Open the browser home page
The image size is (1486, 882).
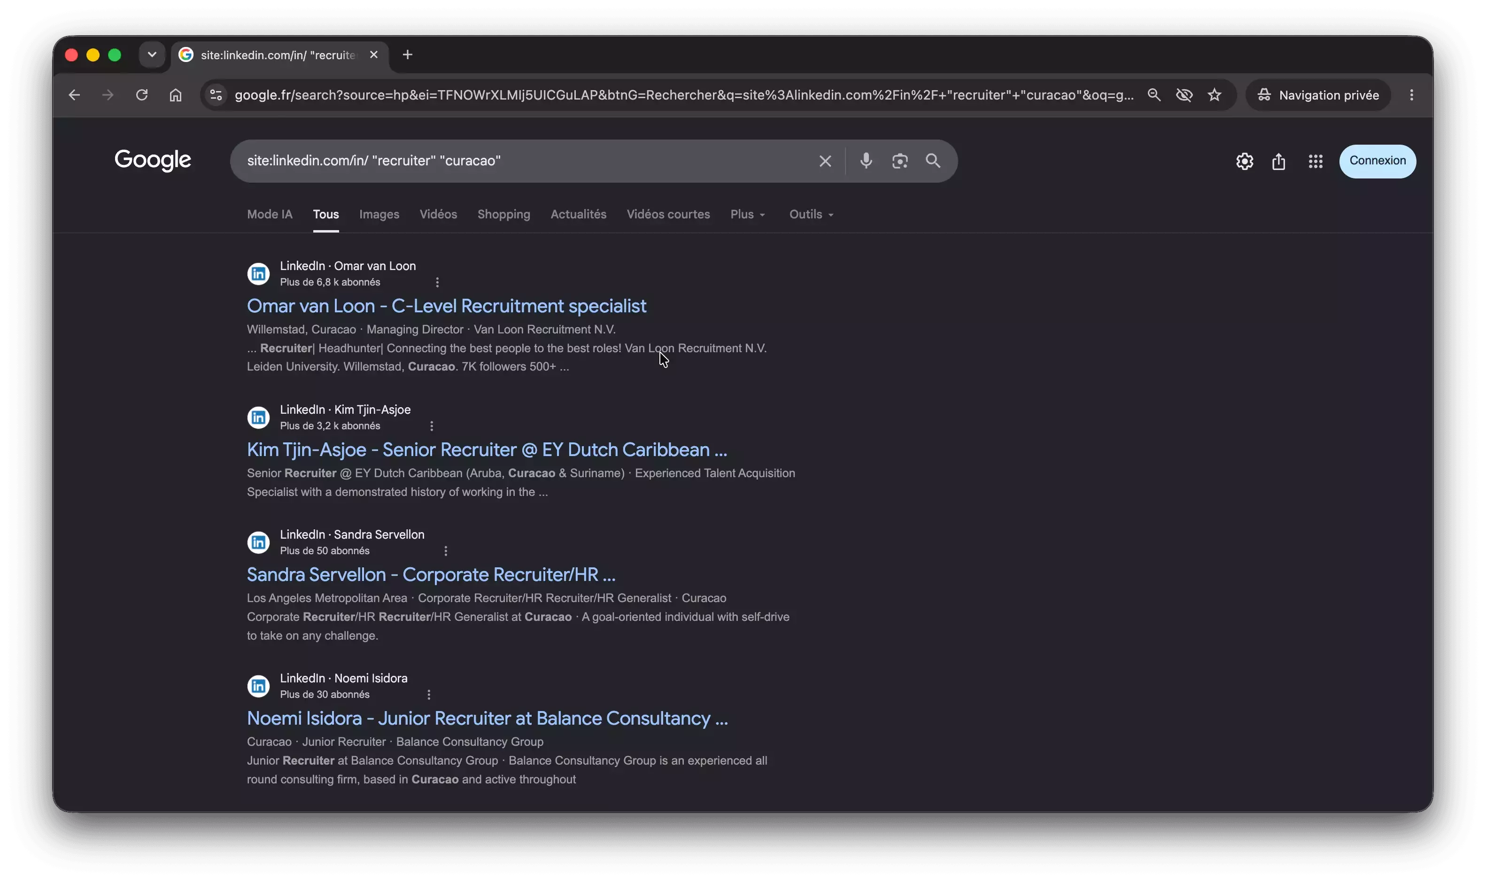tap(175, 95)
